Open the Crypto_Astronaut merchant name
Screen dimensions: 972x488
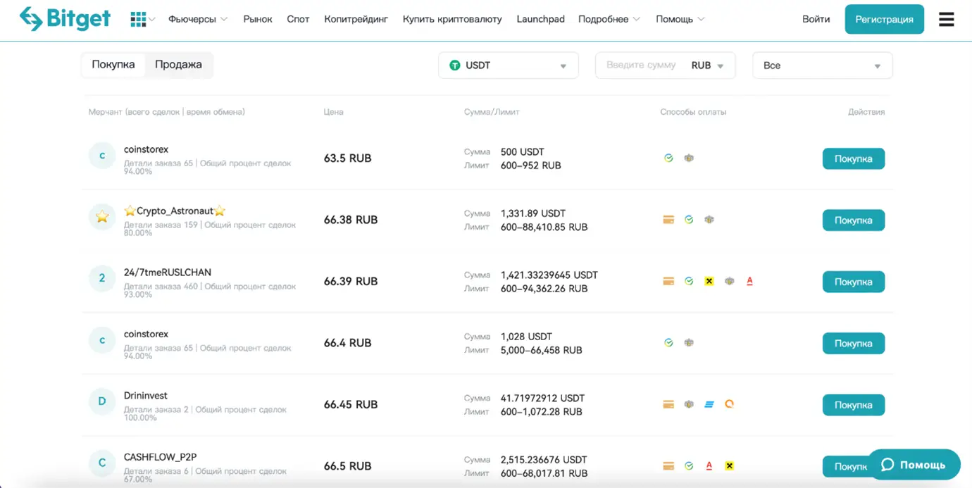click(175, 211)
